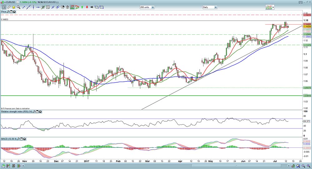Click the 59.371 RSI value label
This screenshot has width=312, height=169.
click(x=307, y=121)
